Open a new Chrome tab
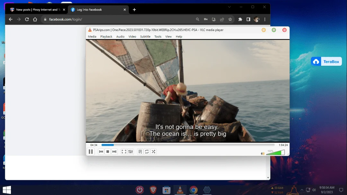 134,10
